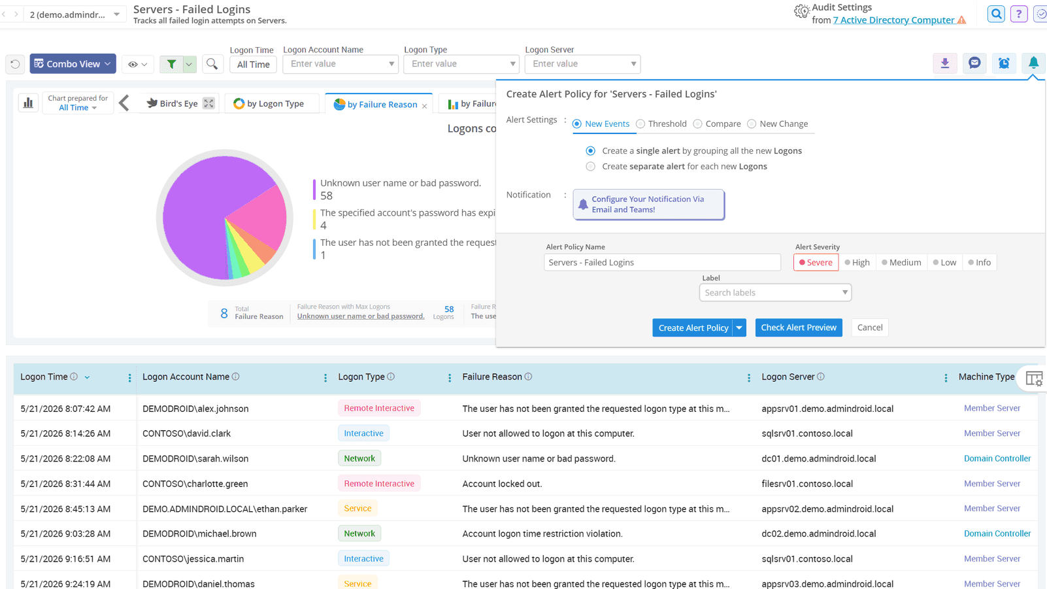The height and width of the screenshot is (589, 1047).
Task: Click the bar chart icon
Action: coord(28,103)
